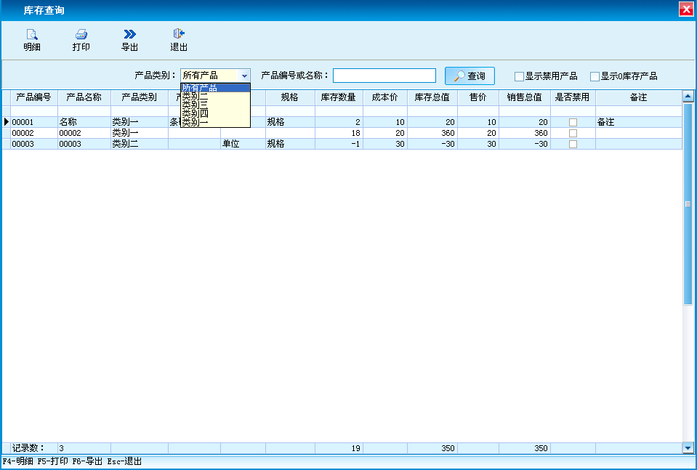Tick the 显示0库存产品 checkbox
This screenshot has width=697, height=470.
pos(595,76)
